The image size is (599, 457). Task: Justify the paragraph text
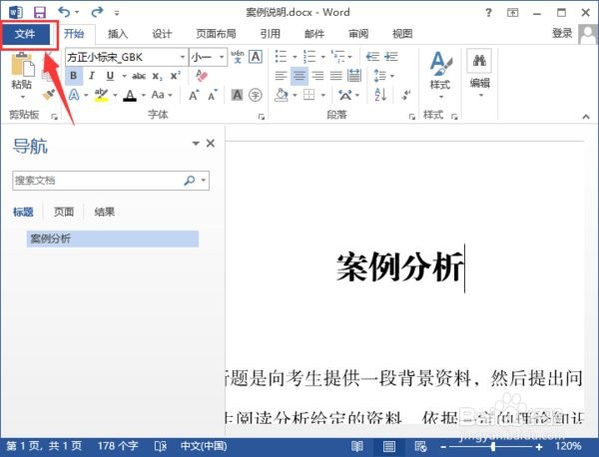click(x=335, y=76)
